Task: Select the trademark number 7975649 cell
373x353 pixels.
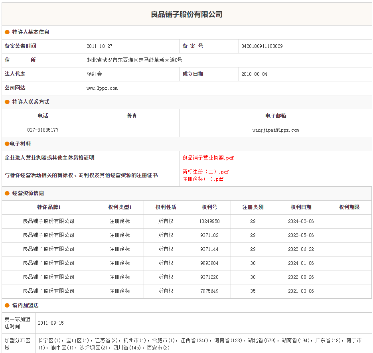Action: (209, 291)
